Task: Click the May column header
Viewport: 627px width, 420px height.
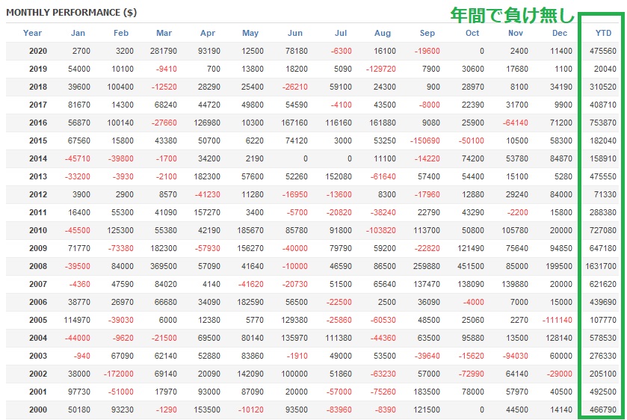Action: tap(250, 33)
